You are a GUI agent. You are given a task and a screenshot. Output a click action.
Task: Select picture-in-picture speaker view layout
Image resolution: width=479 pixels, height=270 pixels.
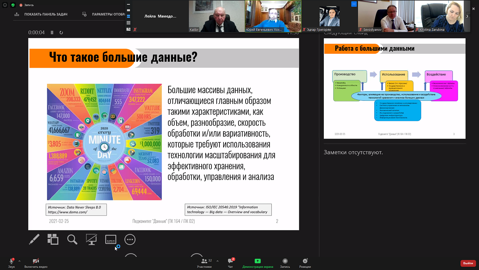[x=128, y=29]
